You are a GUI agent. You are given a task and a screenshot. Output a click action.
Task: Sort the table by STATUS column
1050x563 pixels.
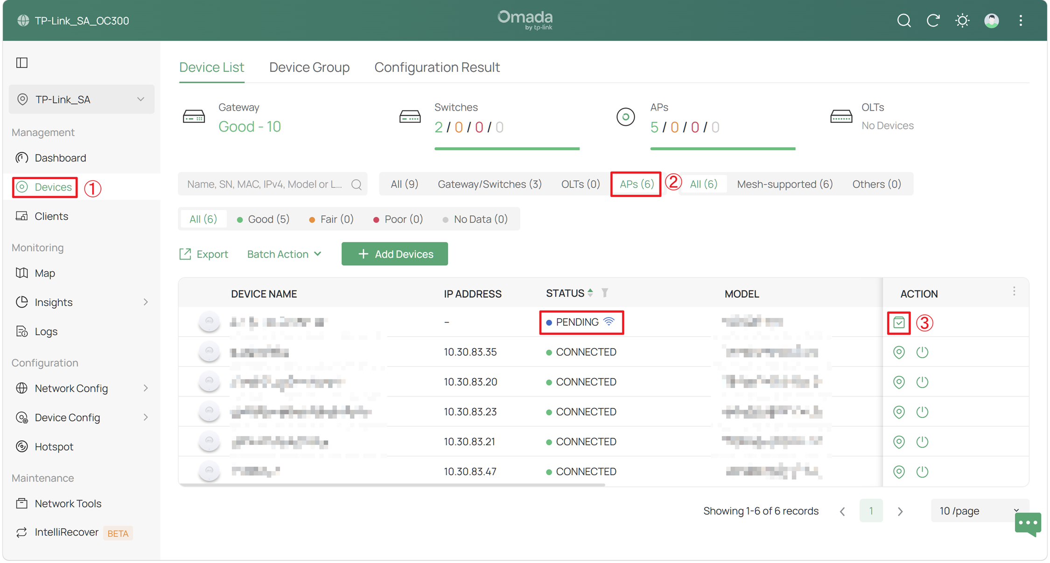click(x=590, y=293)
